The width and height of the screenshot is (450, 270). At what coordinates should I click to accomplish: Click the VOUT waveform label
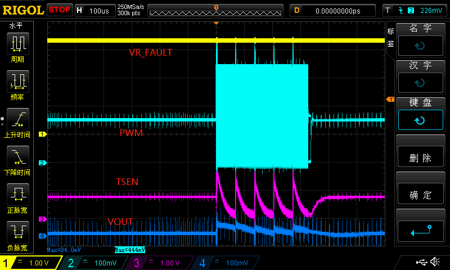click(x=120, y=222)
